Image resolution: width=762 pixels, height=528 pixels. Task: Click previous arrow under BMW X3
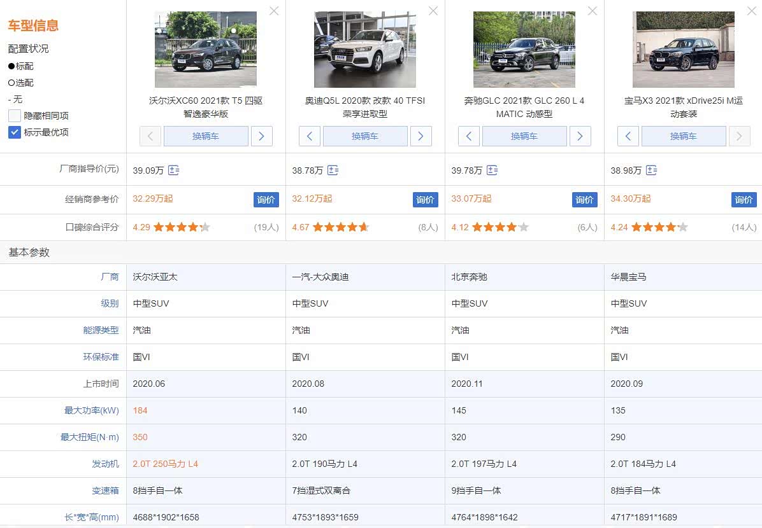(628, 136)
